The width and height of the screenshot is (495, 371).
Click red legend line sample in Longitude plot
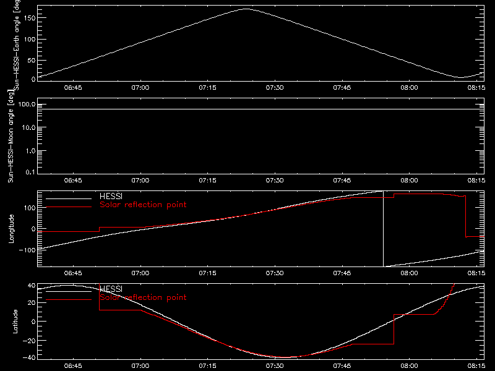coord(69,207)
